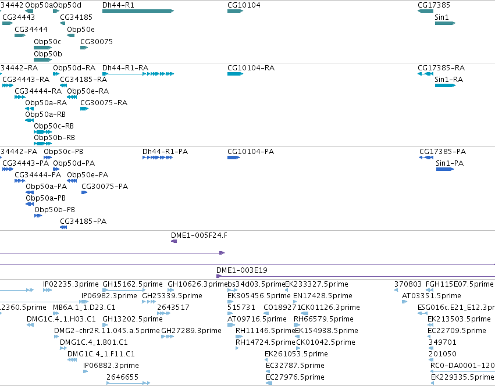Click Obp50c-RB transcript
Viewport: 495px width, 386px height.
point(42,132)
